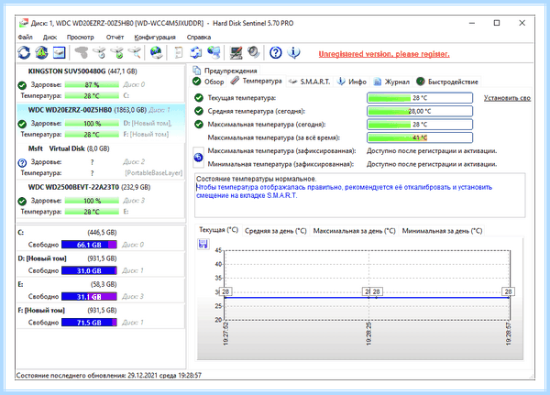
Task: Click the blue question-mark help icon
Action: (x=275, y=52)
